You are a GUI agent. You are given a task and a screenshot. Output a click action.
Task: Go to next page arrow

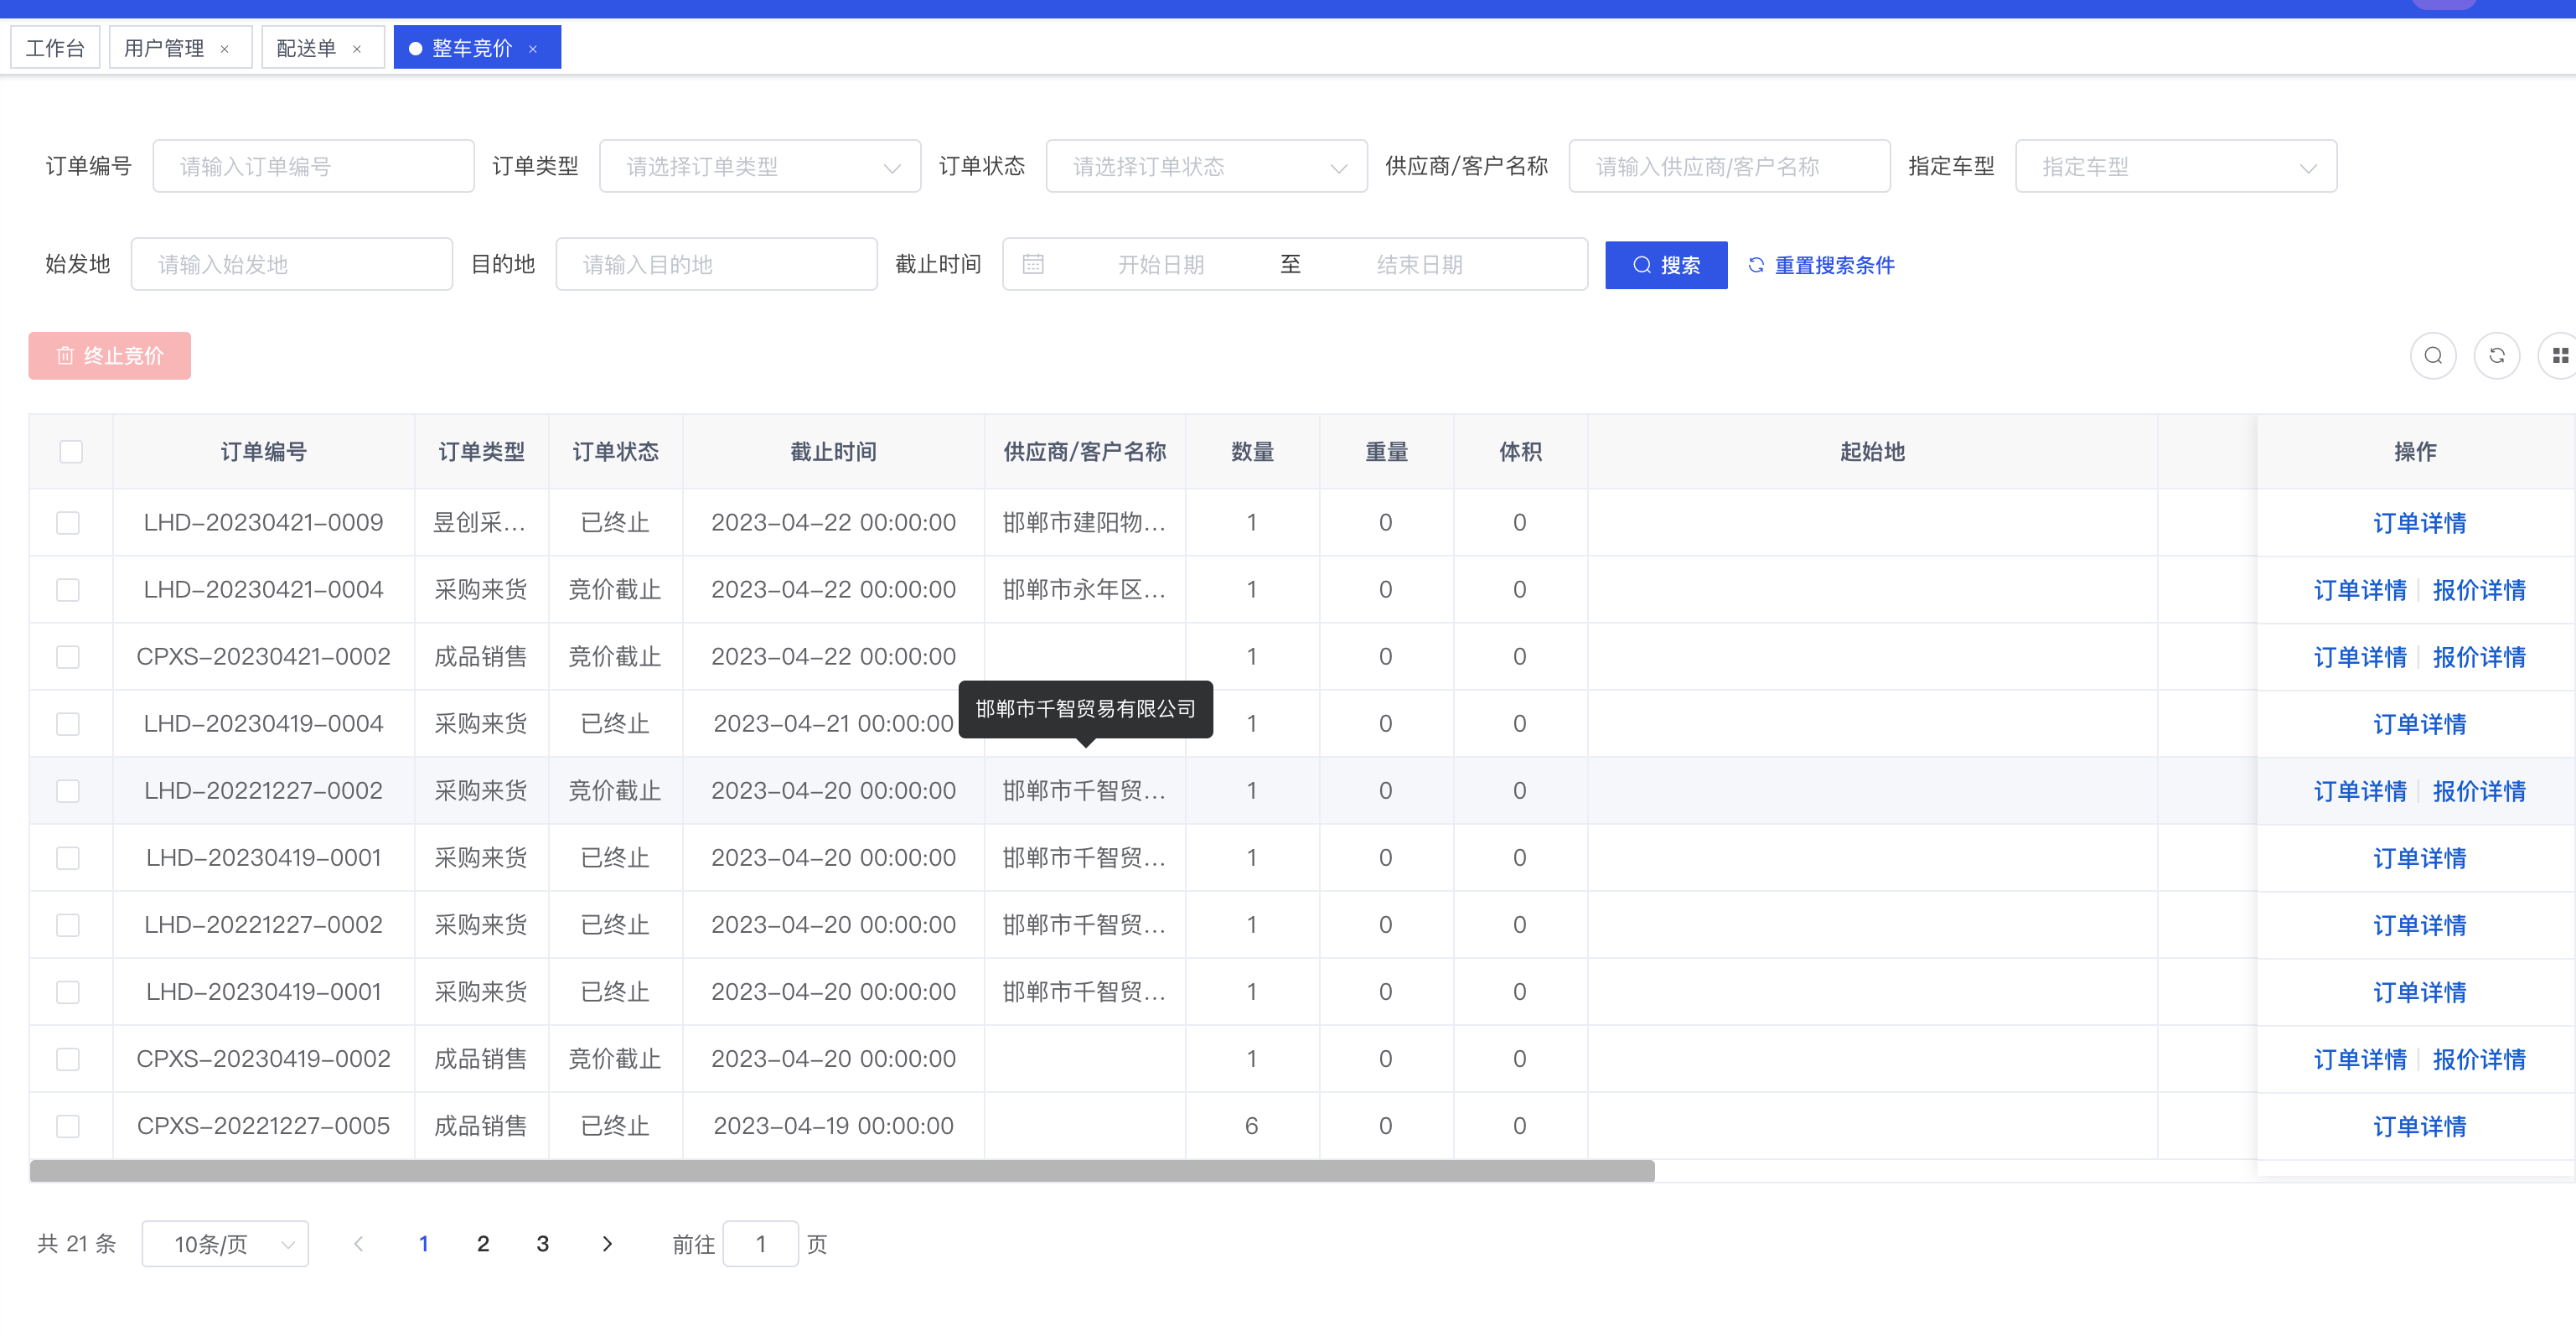[x=607, y=1243]
